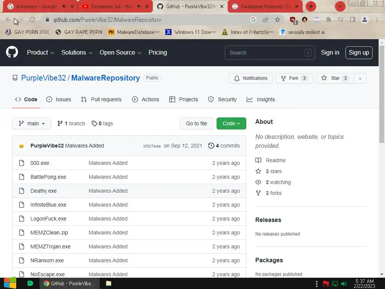Open the media control icon in toolbar
The image size is (385, 289).
point(340,20)
